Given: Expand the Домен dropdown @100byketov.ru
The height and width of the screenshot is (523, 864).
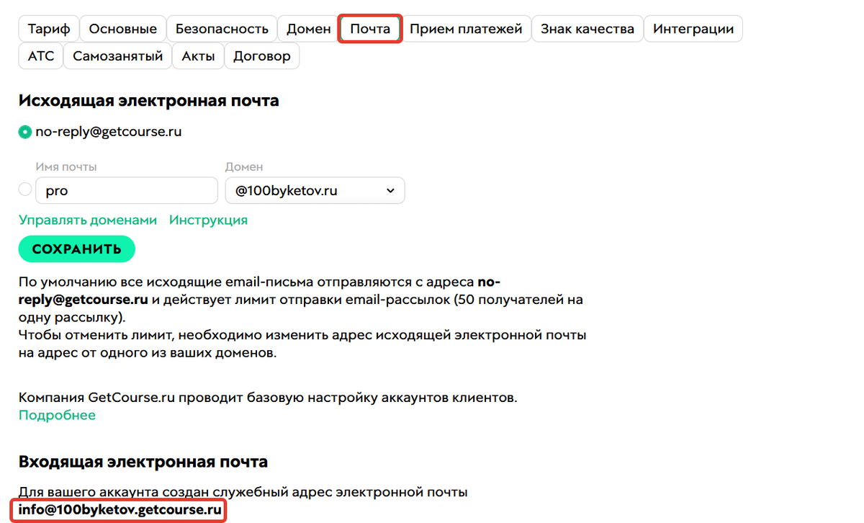Looking at the screenshot, I should point(315,191).
